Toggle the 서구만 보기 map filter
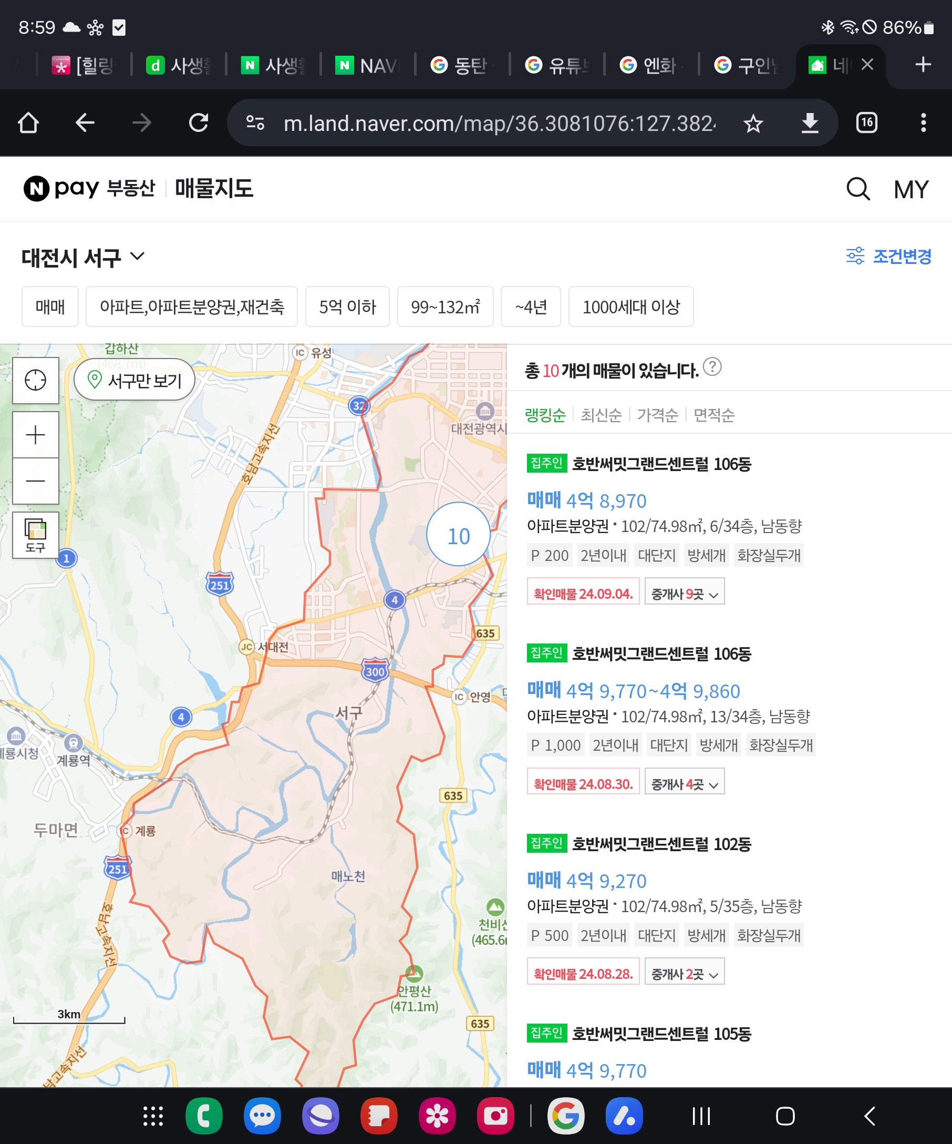Viewport: 952px width, 1144px height. pyautogui.click(x=134, y=380)
